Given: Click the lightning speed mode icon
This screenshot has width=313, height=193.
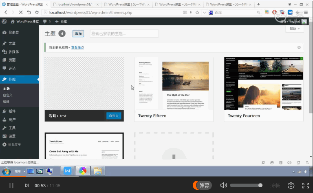Looking at the screenshot, I should coord(191,12).
